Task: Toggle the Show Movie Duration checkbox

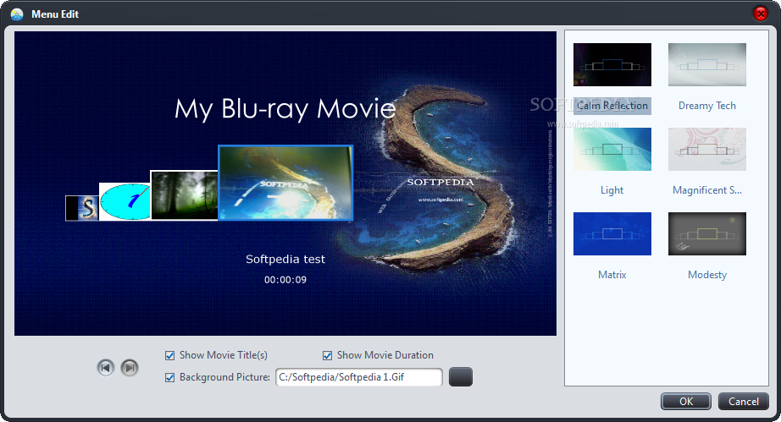Action: [x=327, y=355]
